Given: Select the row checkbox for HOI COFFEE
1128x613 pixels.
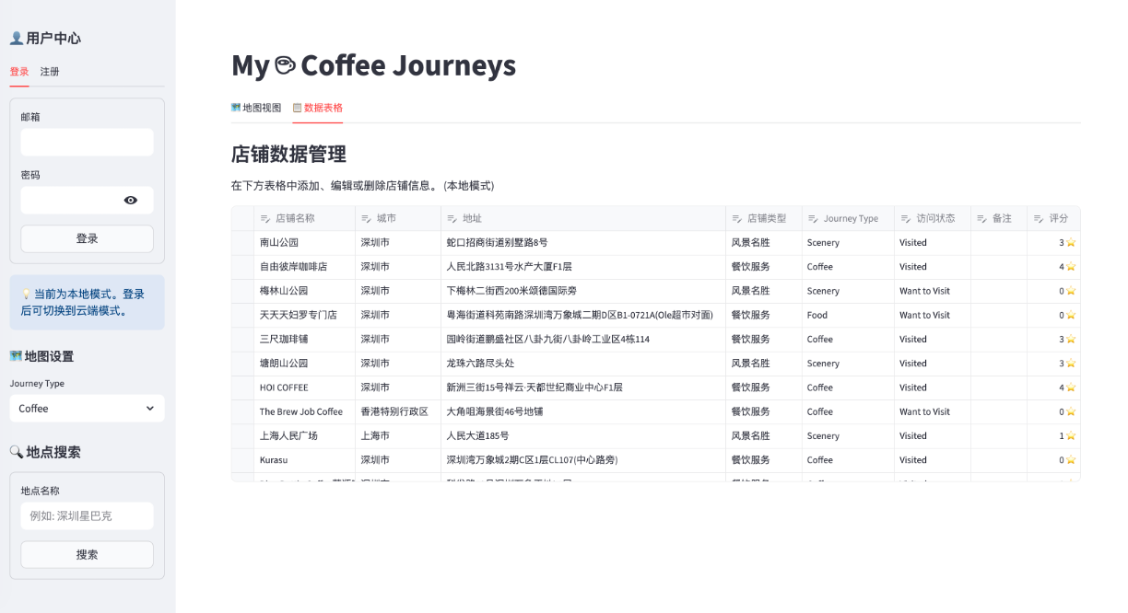Looking at the screenshot, I should (x=242, y=387).
